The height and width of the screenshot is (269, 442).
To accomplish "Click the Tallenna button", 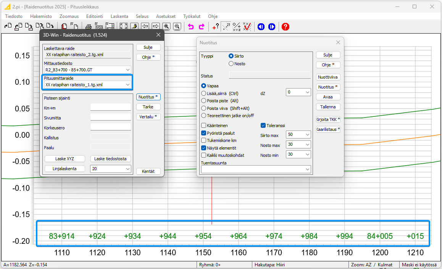I will [x=328, y=107].
